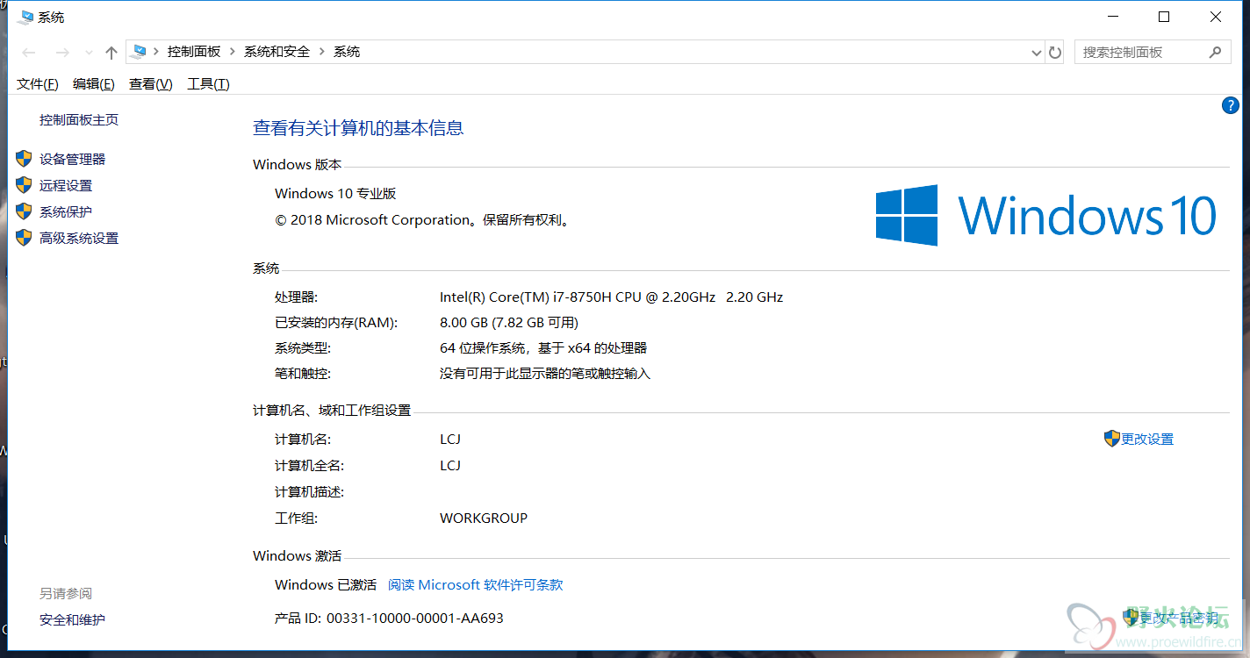This screenshot has width=1250, height=658.
Task: Click the processor value Intel(R) Core(TM) i7-8750H
Action: tap(612, 297)
